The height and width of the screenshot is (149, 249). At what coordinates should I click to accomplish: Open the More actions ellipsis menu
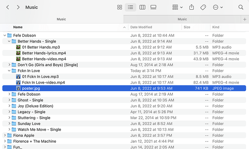218,7
